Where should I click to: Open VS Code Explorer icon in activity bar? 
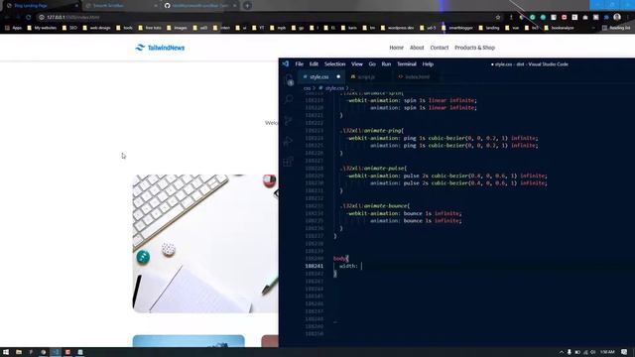pyautogui.click(x=289, y=79)
